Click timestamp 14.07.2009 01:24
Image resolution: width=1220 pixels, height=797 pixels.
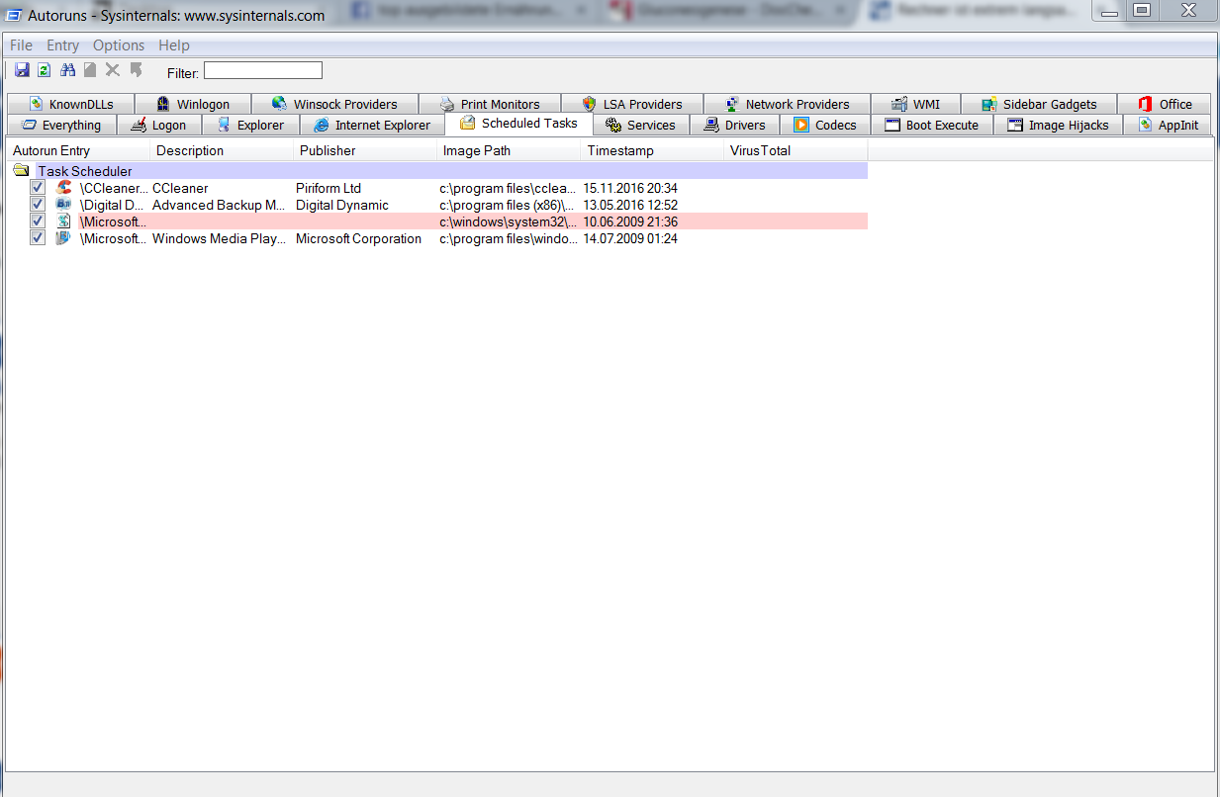click(630, 238)
